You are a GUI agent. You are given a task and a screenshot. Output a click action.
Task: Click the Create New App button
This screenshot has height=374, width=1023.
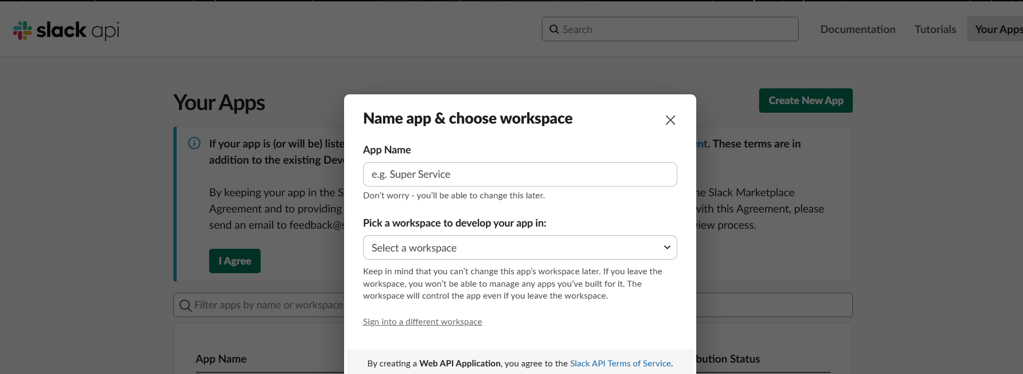click(806, 101)
